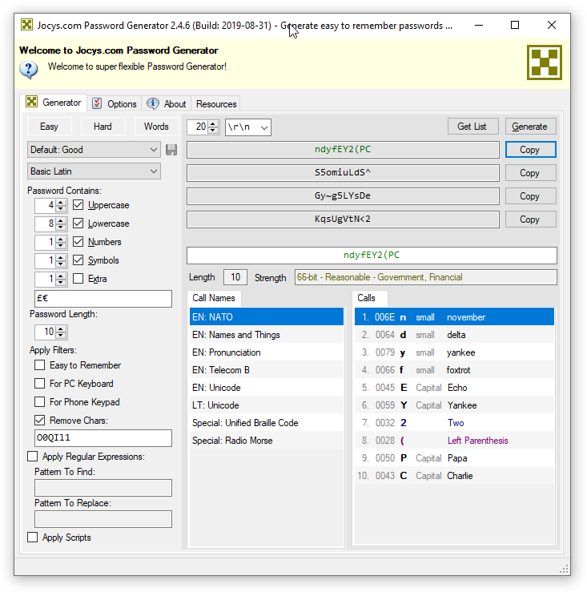Increase the password list count of 20
The image size is (587, 592).
pos(213,123)
